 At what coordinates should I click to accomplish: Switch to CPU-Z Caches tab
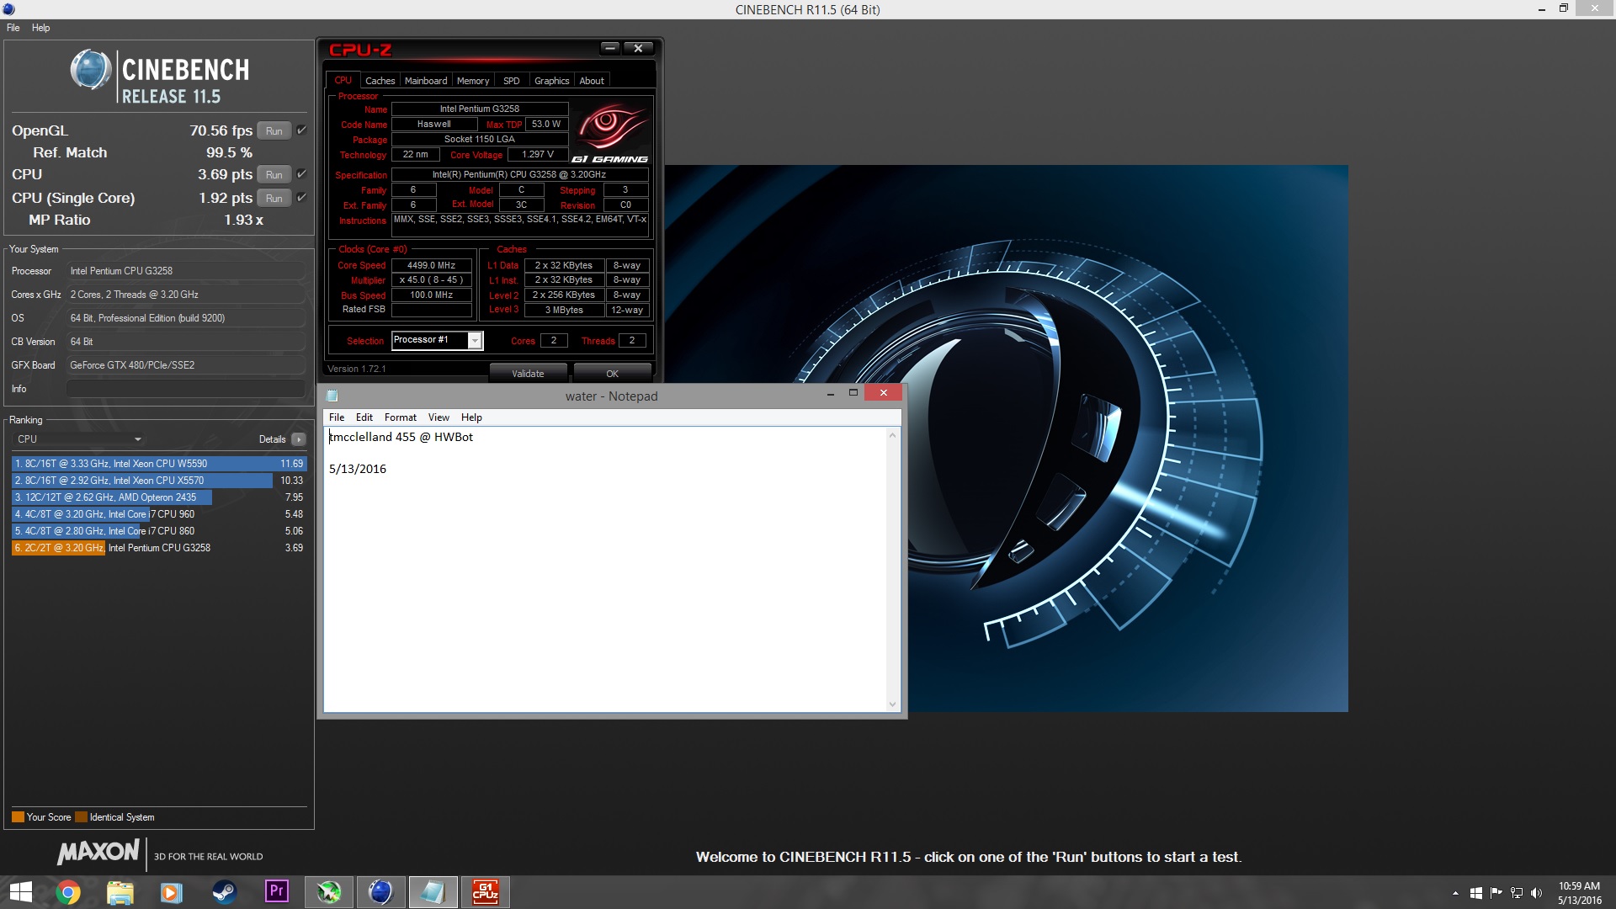[380, 81]
